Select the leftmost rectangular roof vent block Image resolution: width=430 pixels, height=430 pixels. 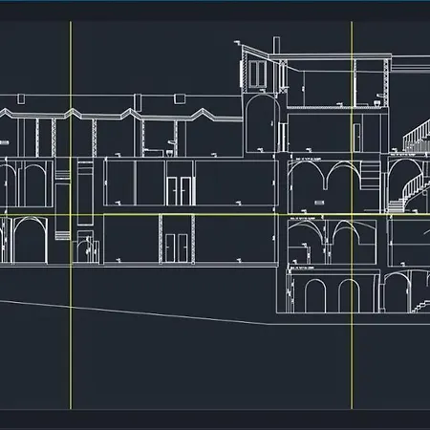click(21, 98)
